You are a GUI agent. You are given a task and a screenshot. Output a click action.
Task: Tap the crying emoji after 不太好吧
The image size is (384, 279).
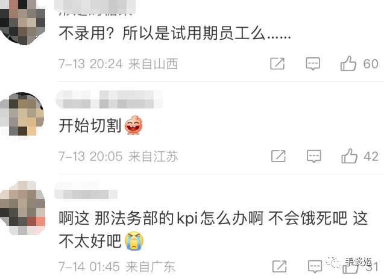point(134,241)
